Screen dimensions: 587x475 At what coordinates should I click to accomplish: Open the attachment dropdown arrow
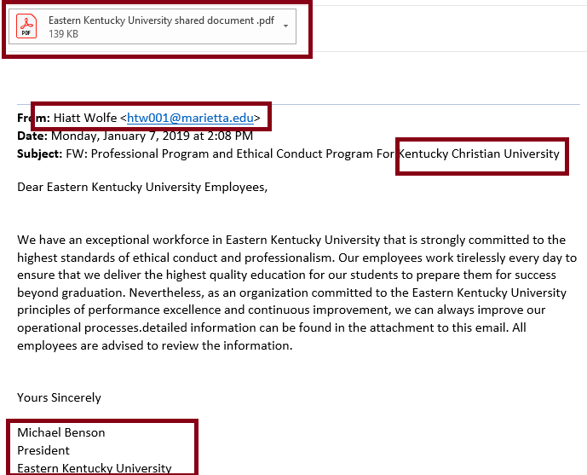285,26
